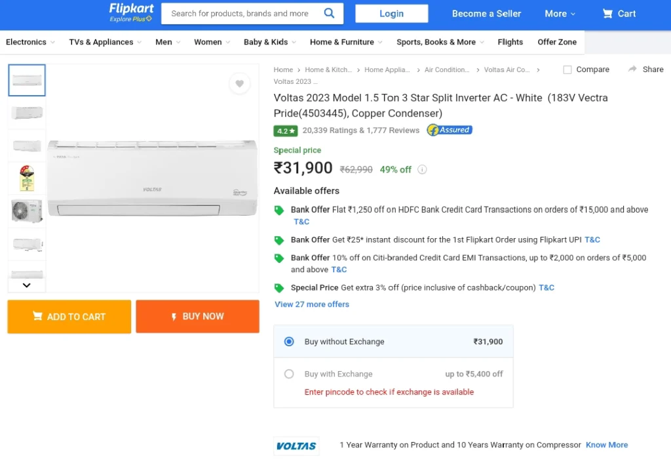Expand Sports, Books & More menu
The height and width of the screenshot is (465, 671).
point(440,42)
